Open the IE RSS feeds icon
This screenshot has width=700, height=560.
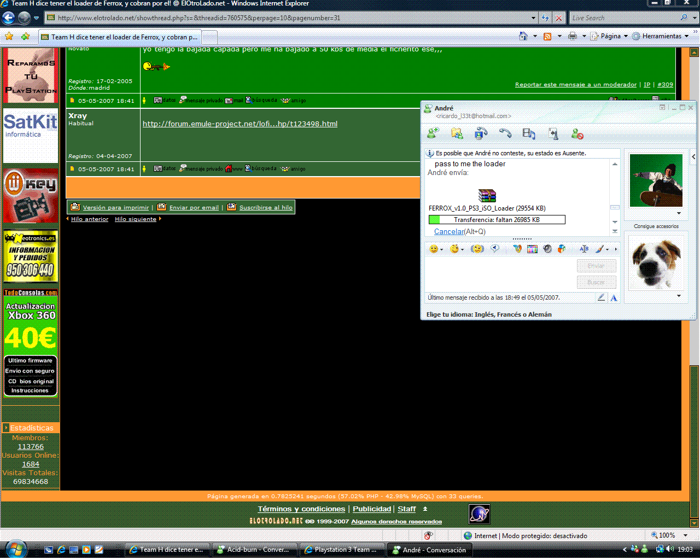click(547, 36)
